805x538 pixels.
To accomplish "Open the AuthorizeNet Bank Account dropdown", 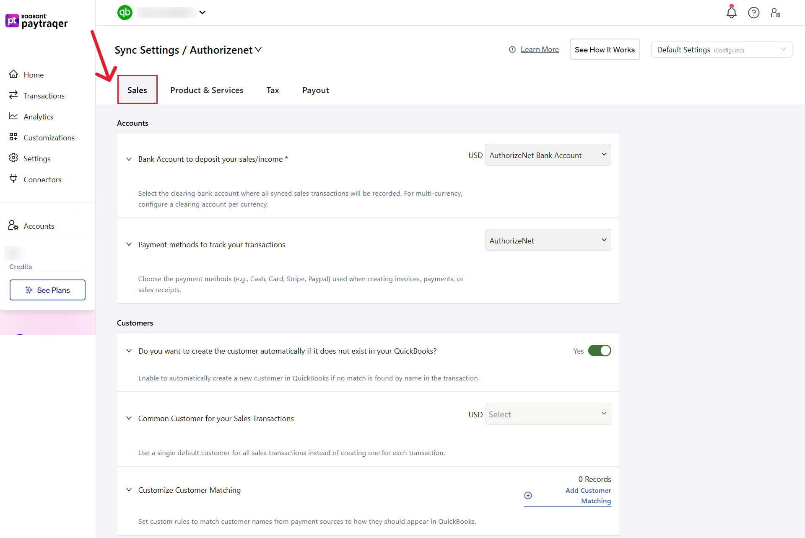I will [x=548, y=155].
